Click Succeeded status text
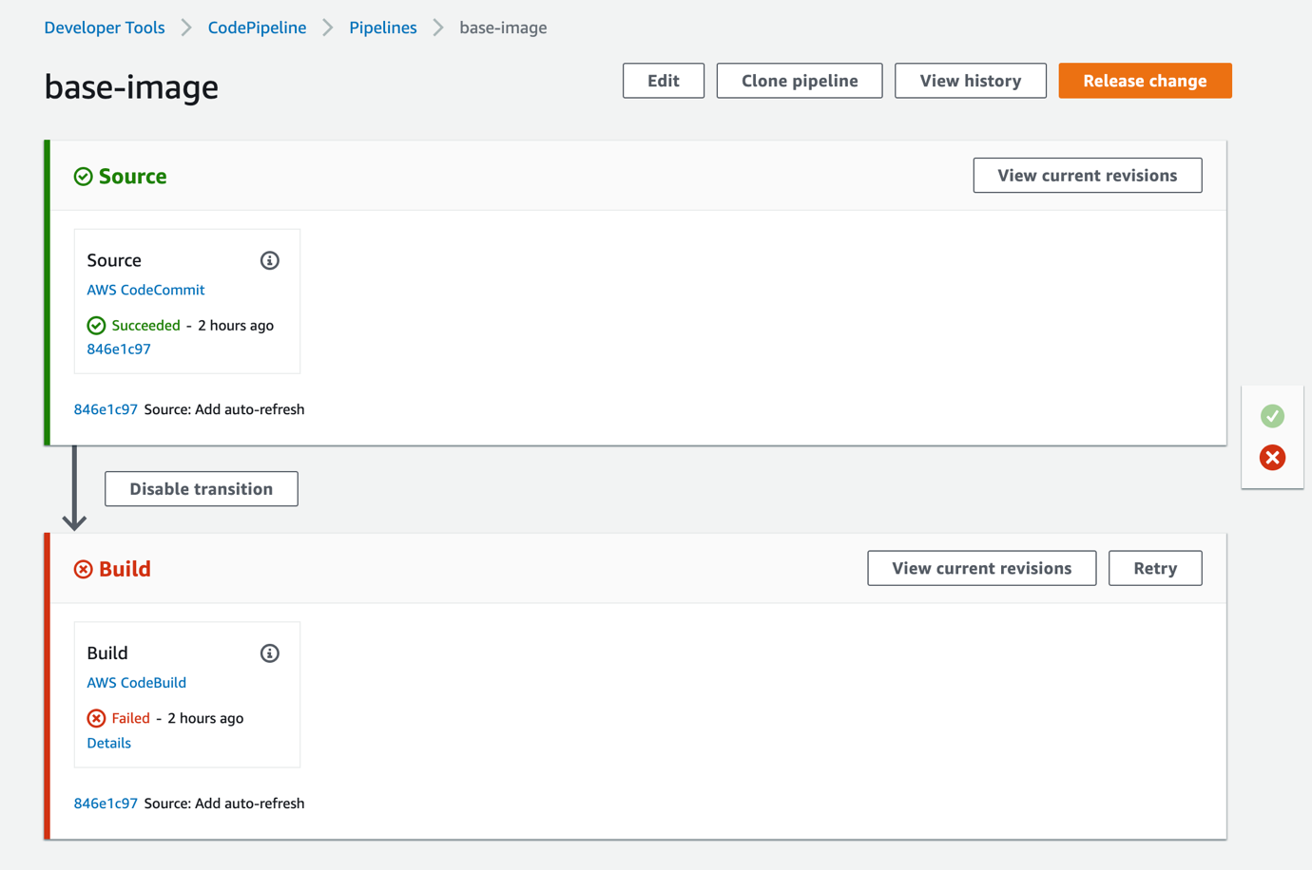The image size is (1312, 870). click(x=145, y=326)
